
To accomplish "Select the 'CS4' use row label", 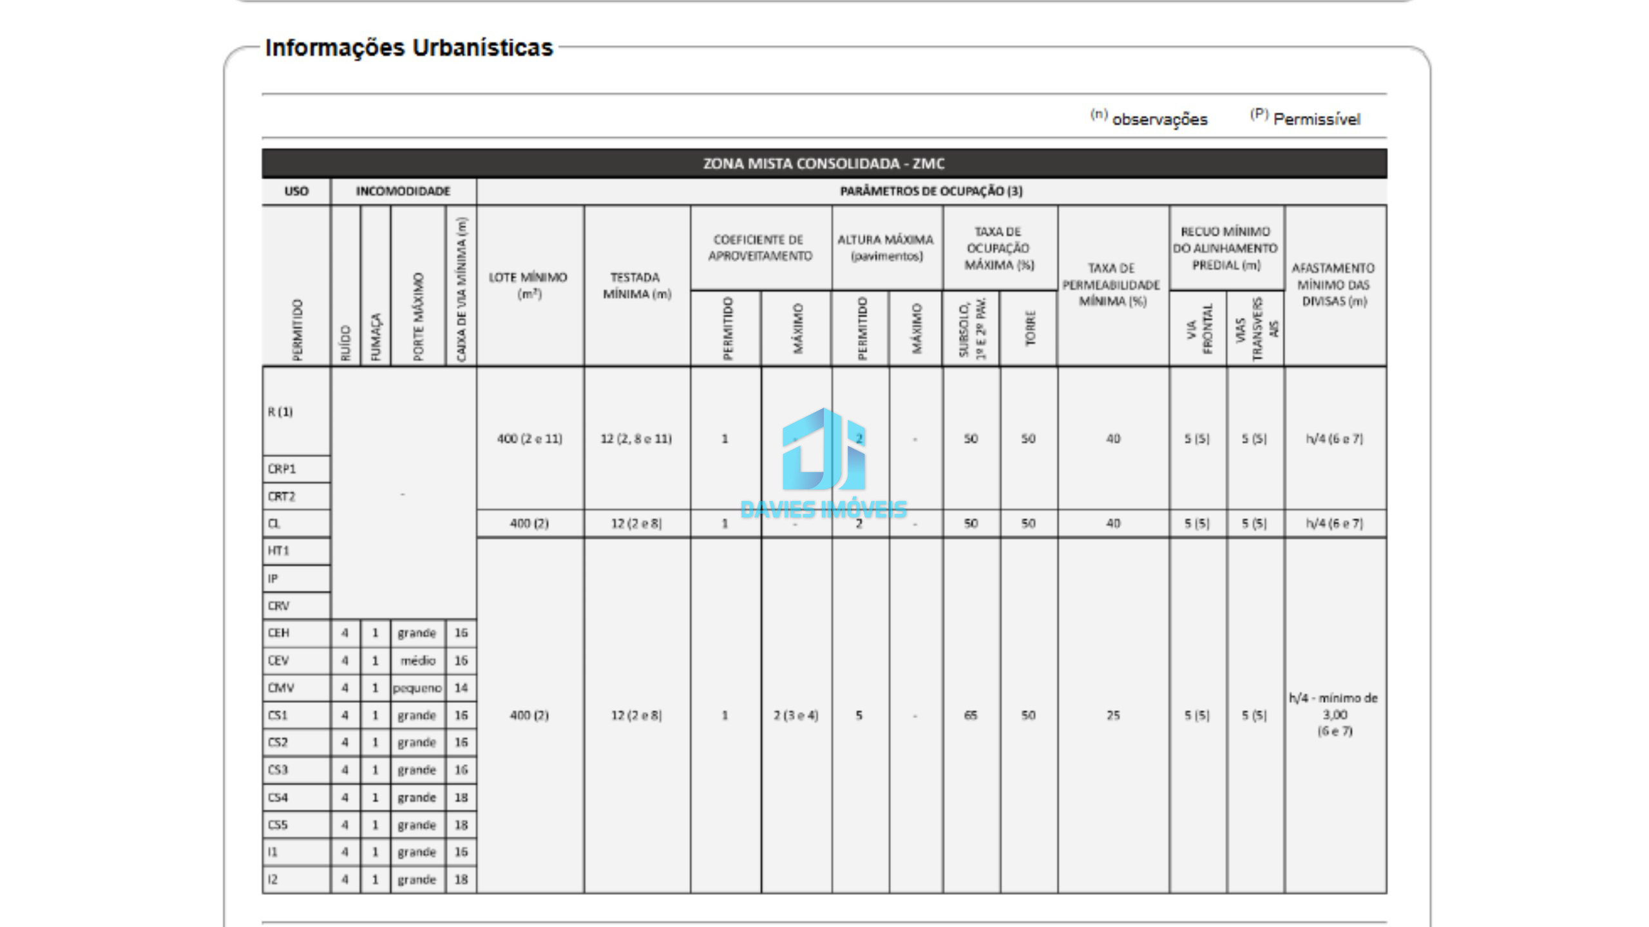I will pyautogui.click(x=278, y=798).
